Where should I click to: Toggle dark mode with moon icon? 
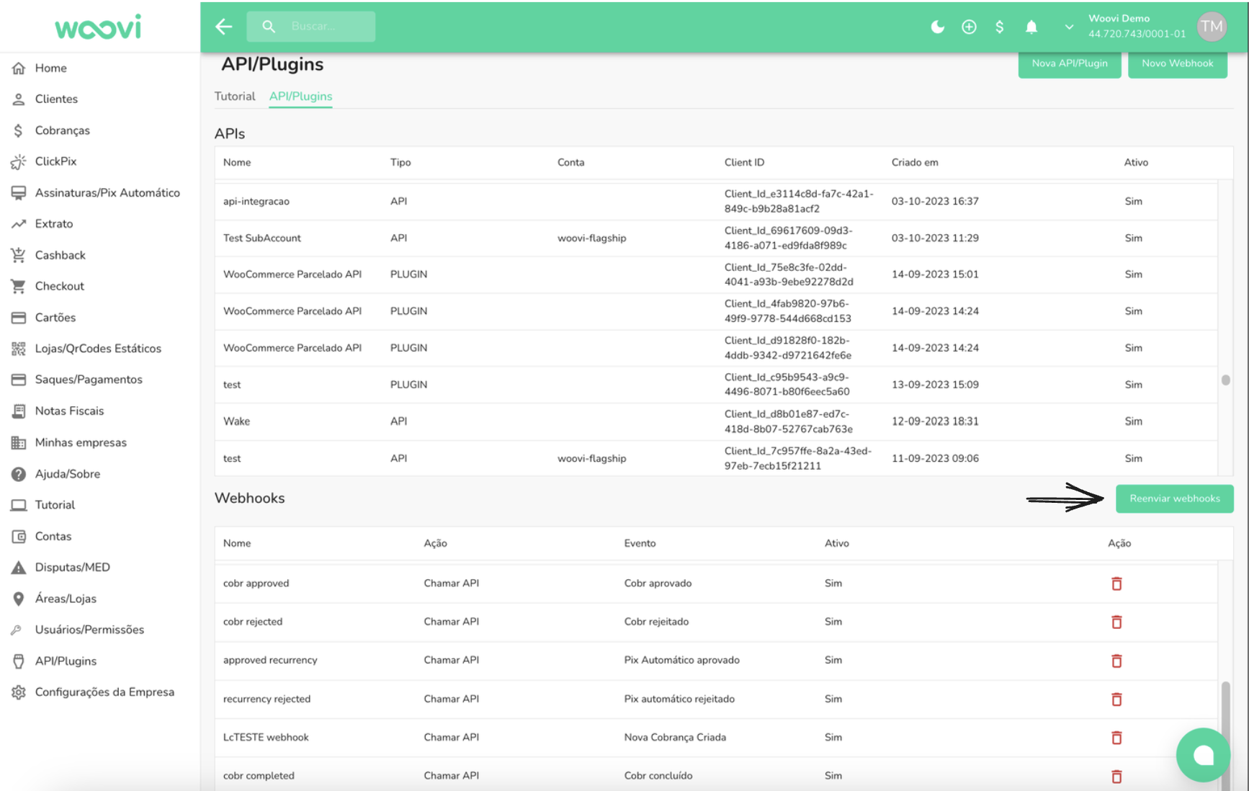937,27
